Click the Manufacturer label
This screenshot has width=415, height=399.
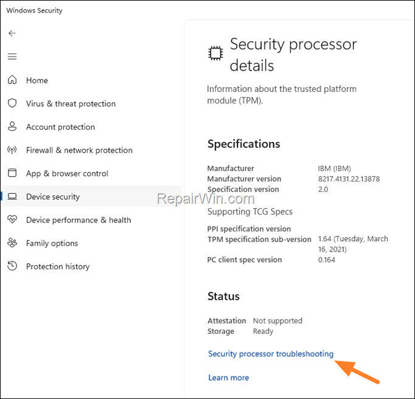pos(231,169)
